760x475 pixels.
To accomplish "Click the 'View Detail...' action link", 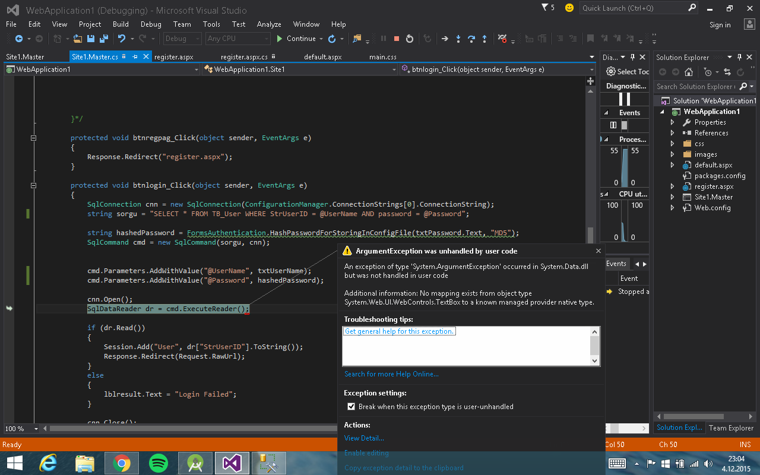I will tap(364, 438).
